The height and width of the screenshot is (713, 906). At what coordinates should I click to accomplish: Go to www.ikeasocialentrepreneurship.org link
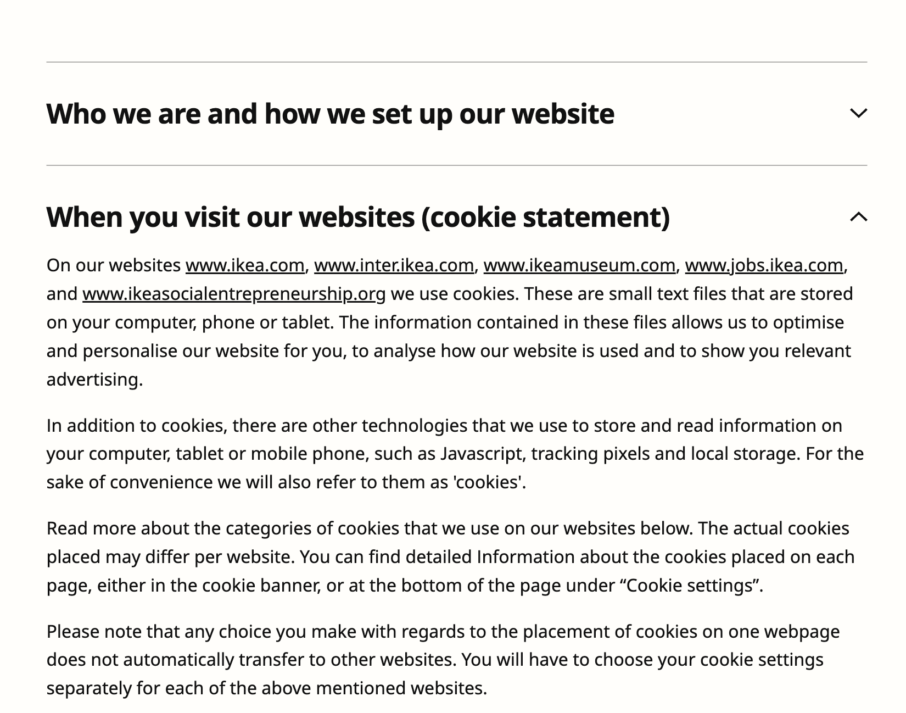234,294
